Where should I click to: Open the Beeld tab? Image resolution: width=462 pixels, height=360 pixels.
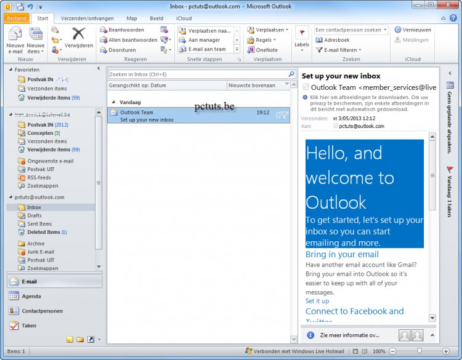click(x=156, y=18)
